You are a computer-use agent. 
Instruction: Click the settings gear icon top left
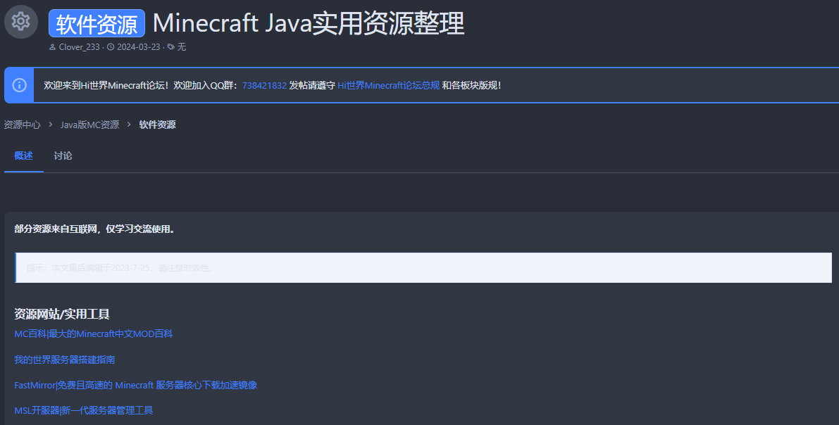point(20,21)
